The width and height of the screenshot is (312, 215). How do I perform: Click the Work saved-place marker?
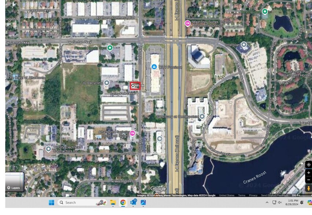133,85
